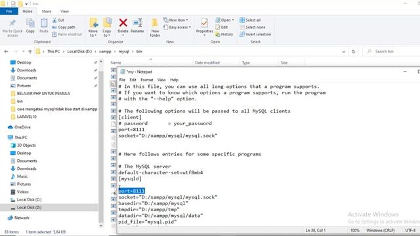The image size is (420, 236).
Task: Expand the New item dropdown
Action: click(187, 20)
